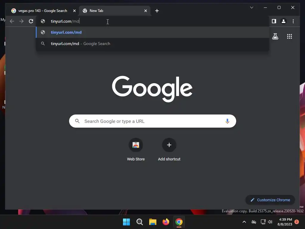Click the Chrome taskbar icon
Screen dimensions: 305x229
pos(179,222)
